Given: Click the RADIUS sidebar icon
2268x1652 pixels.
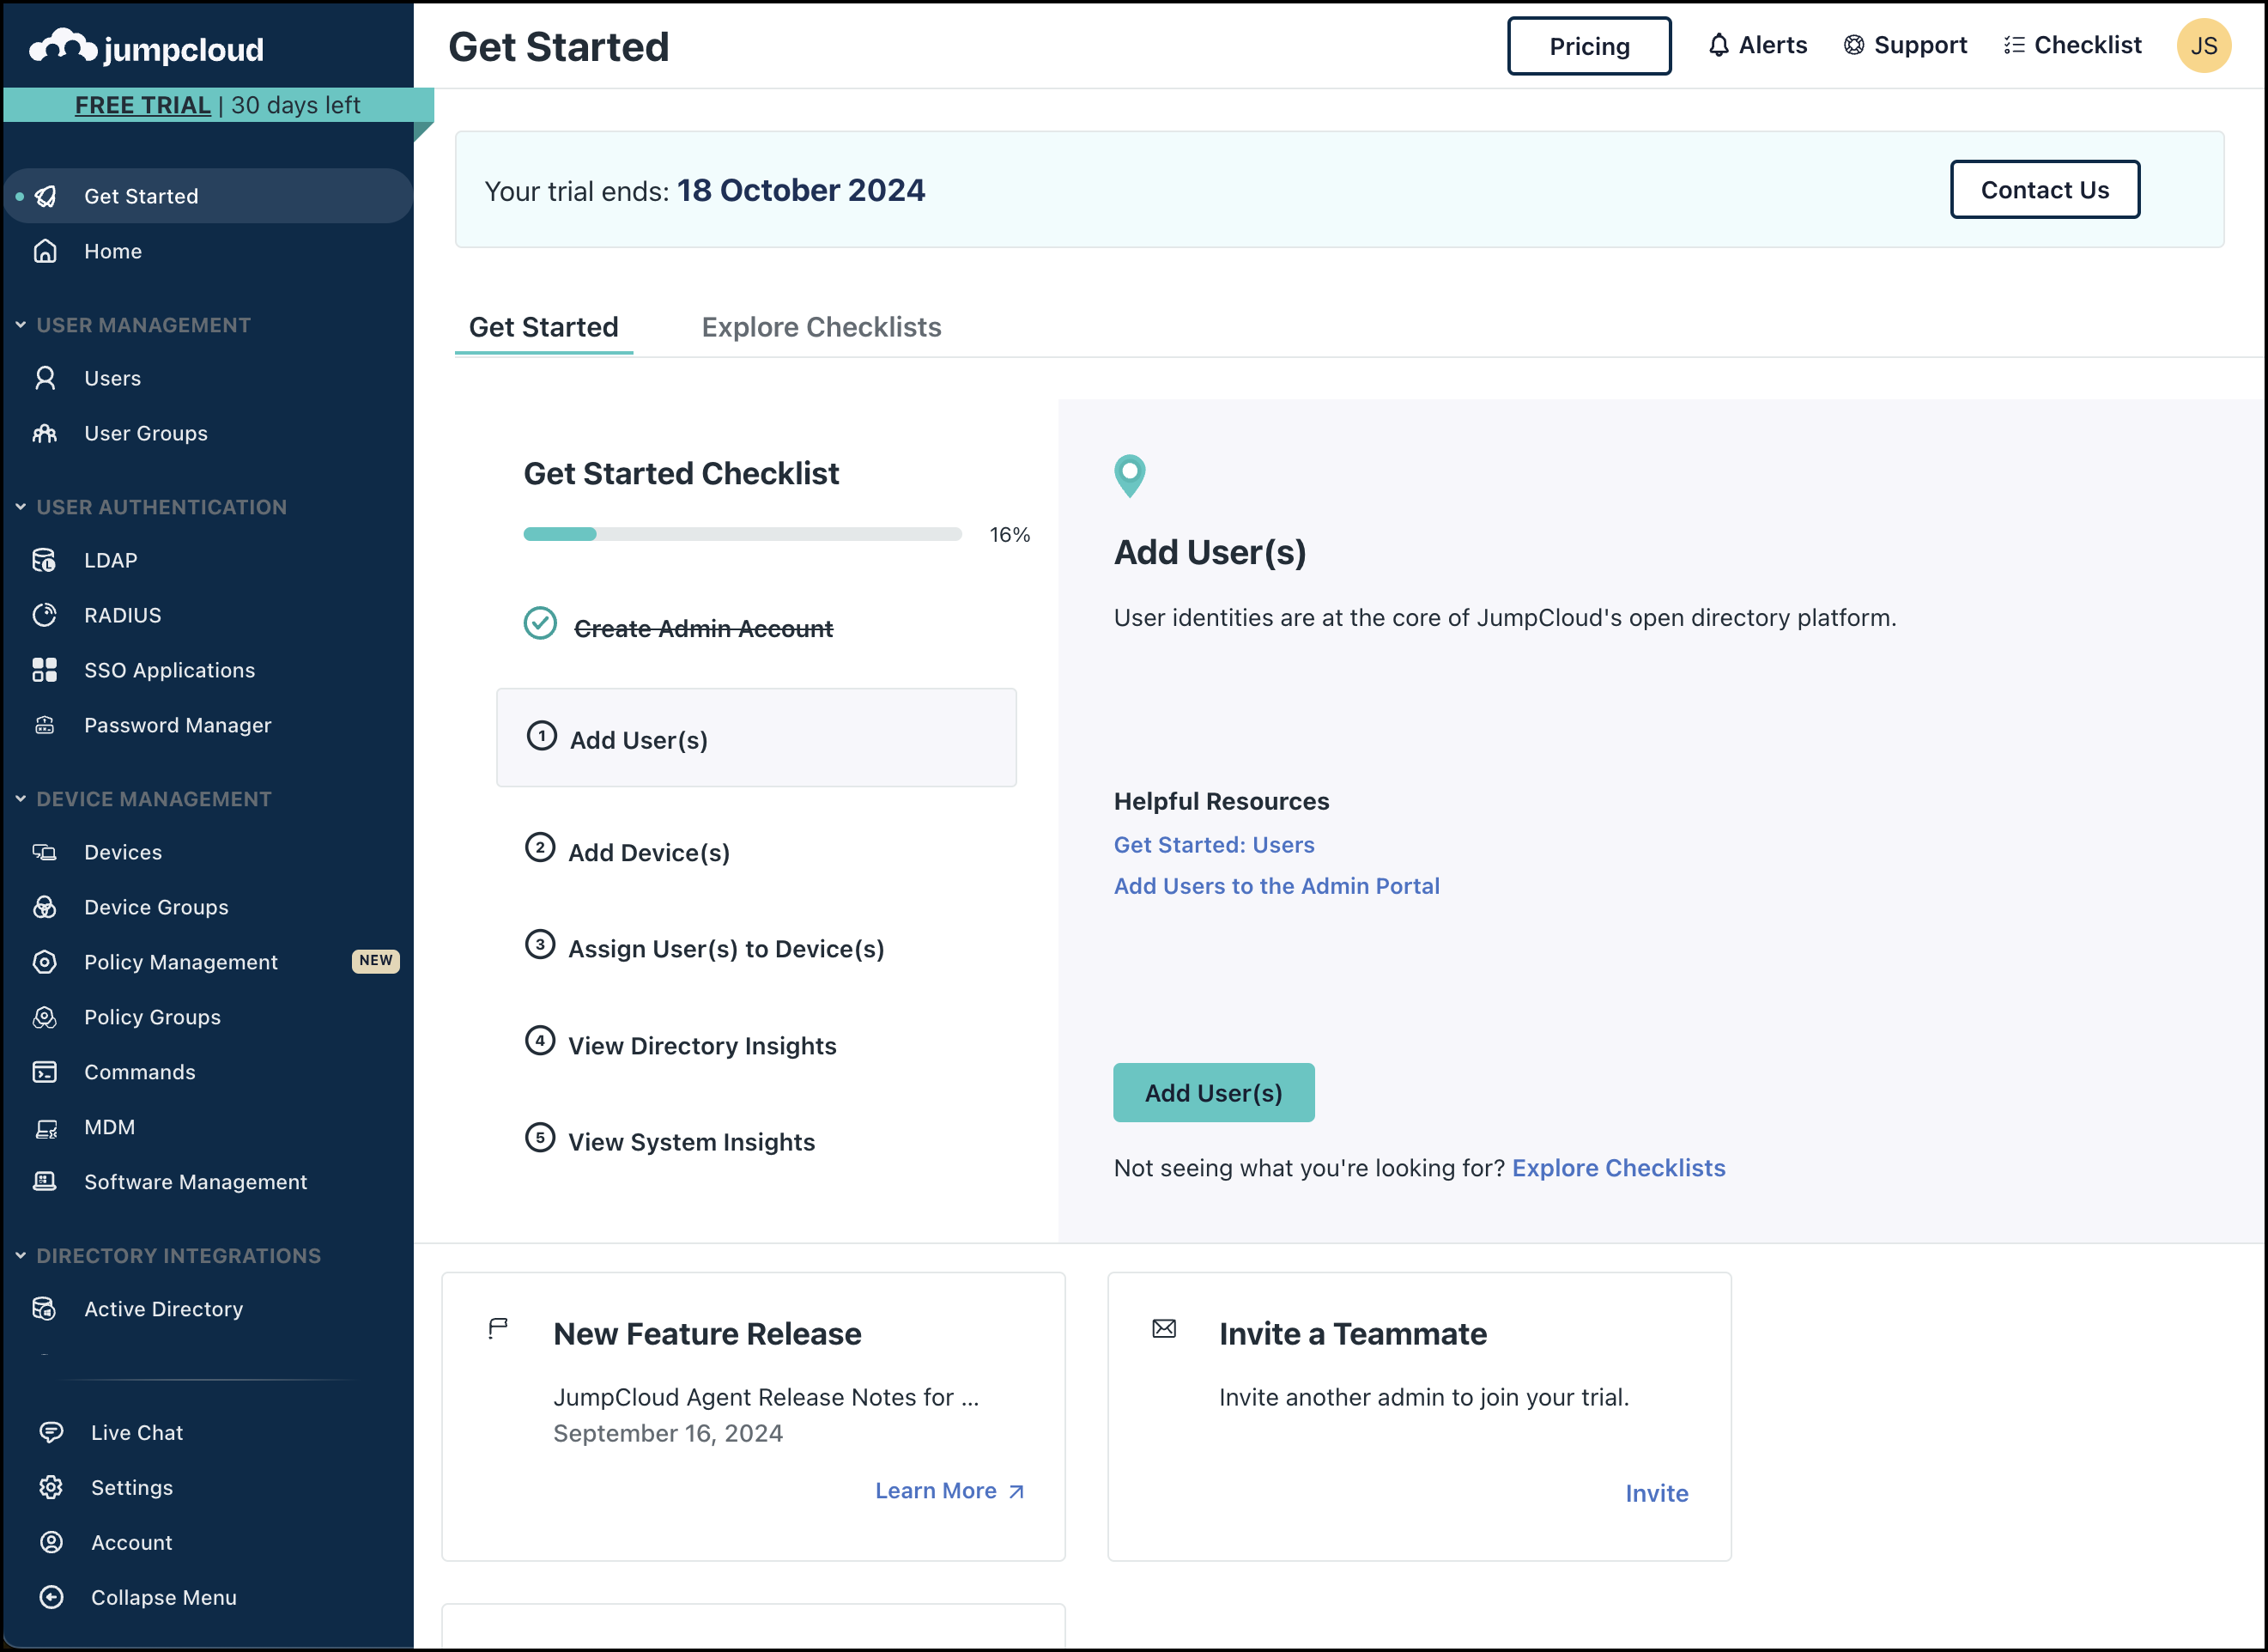Looking at the screenshot, I should [x=45, y=615].
